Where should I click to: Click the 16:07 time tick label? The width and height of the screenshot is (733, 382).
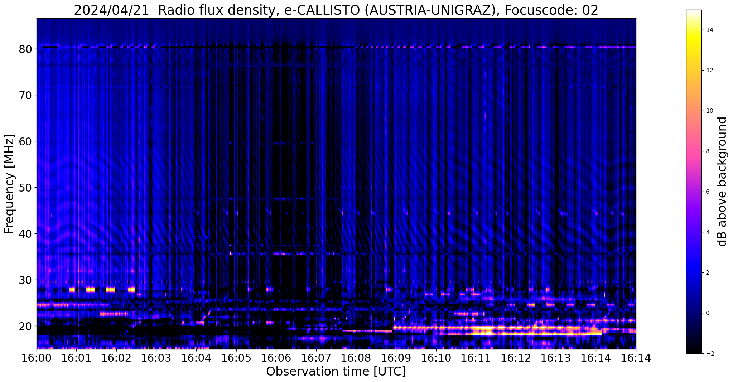(316, 358)
